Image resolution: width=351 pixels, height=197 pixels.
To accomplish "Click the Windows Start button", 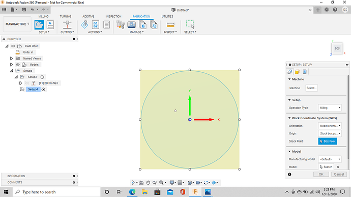I will [x=6, y=192].
